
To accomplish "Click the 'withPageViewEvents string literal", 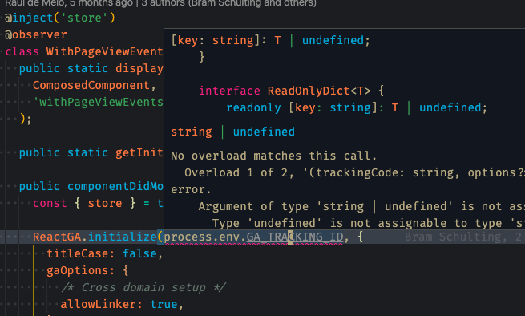I will (x=98, y=102).
